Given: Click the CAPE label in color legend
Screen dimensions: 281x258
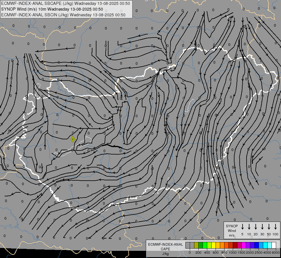Looking at the screenshot, I should (165, 249).
